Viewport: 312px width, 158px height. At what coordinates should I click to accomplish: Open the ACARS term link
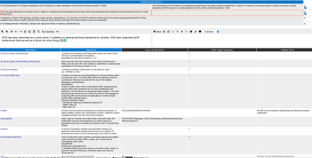tap(4, 110)
